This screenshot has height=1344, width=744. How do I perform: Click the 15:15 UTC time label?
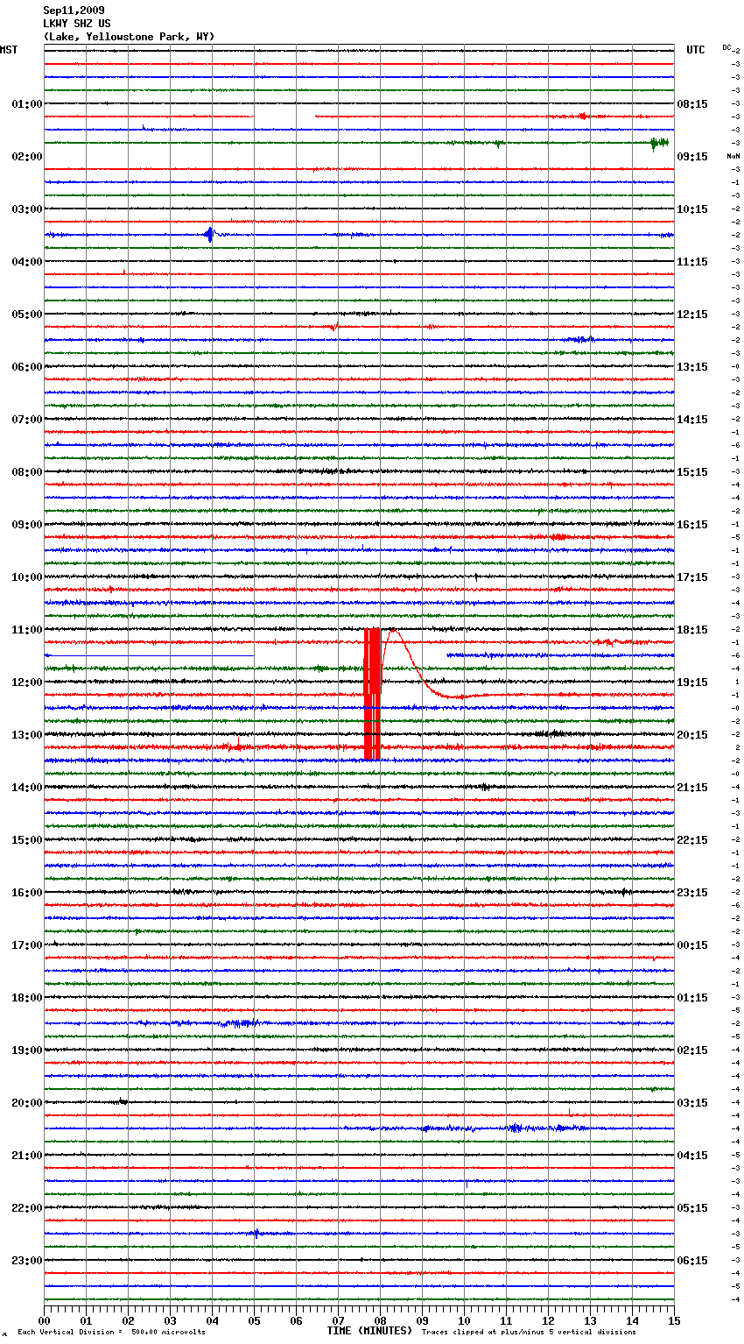pyautogui.click(x=692, y=472)
